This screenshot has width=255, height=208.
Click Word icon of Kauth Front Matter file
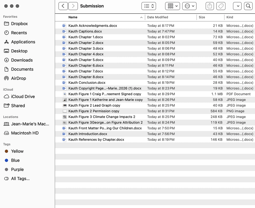click(x=65, y=128)
